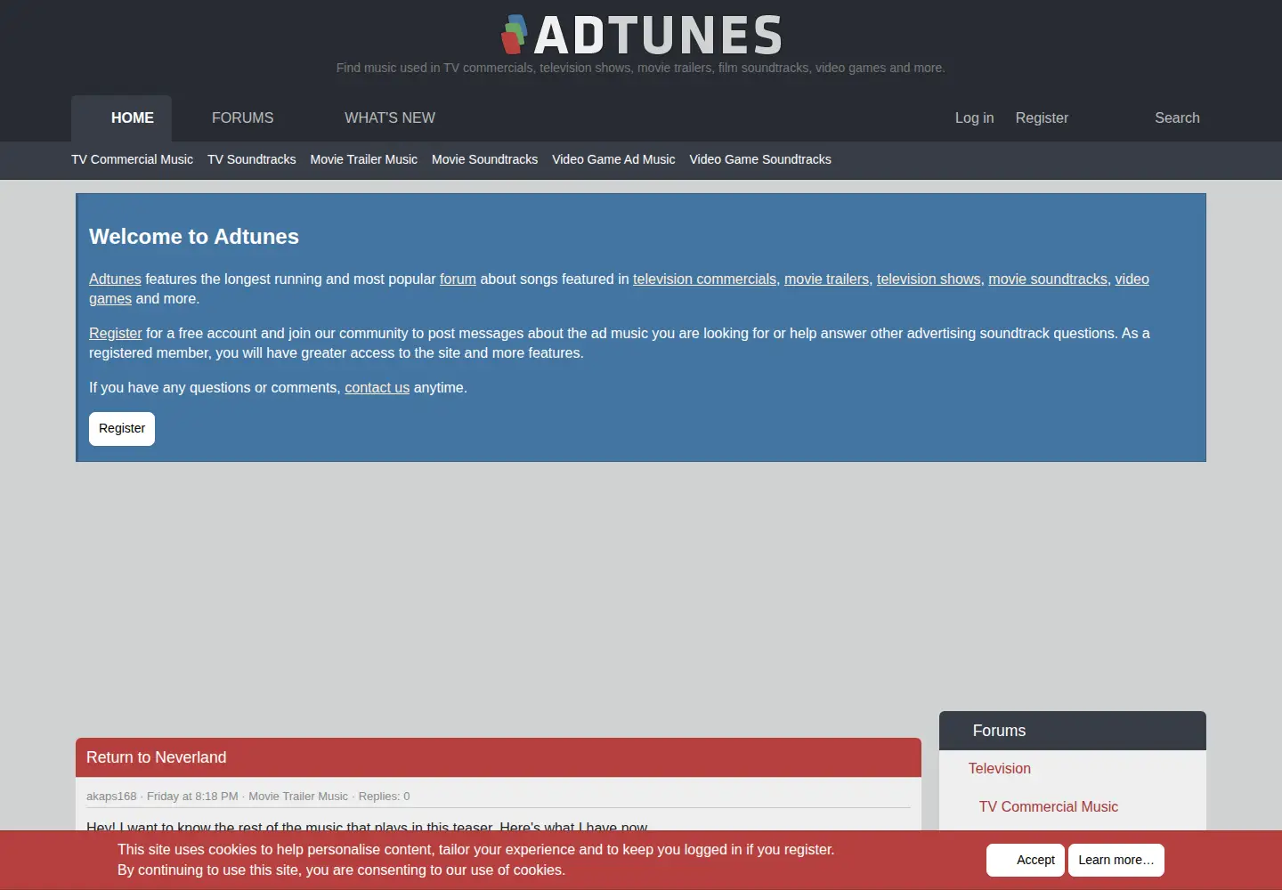Viewport: 1282px width, 890px height.
Task: Open Video Game Soundtracks category
Action: click(x=760, y=159)
